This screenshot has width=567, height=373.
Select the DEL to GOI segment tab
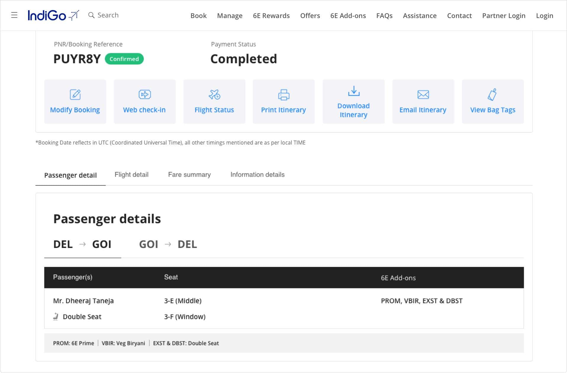click(82, 244)
